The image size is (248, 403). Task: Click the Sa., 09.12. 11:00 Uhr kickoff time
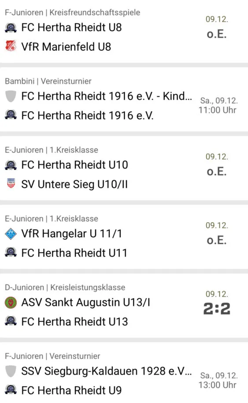coord(218,105)
